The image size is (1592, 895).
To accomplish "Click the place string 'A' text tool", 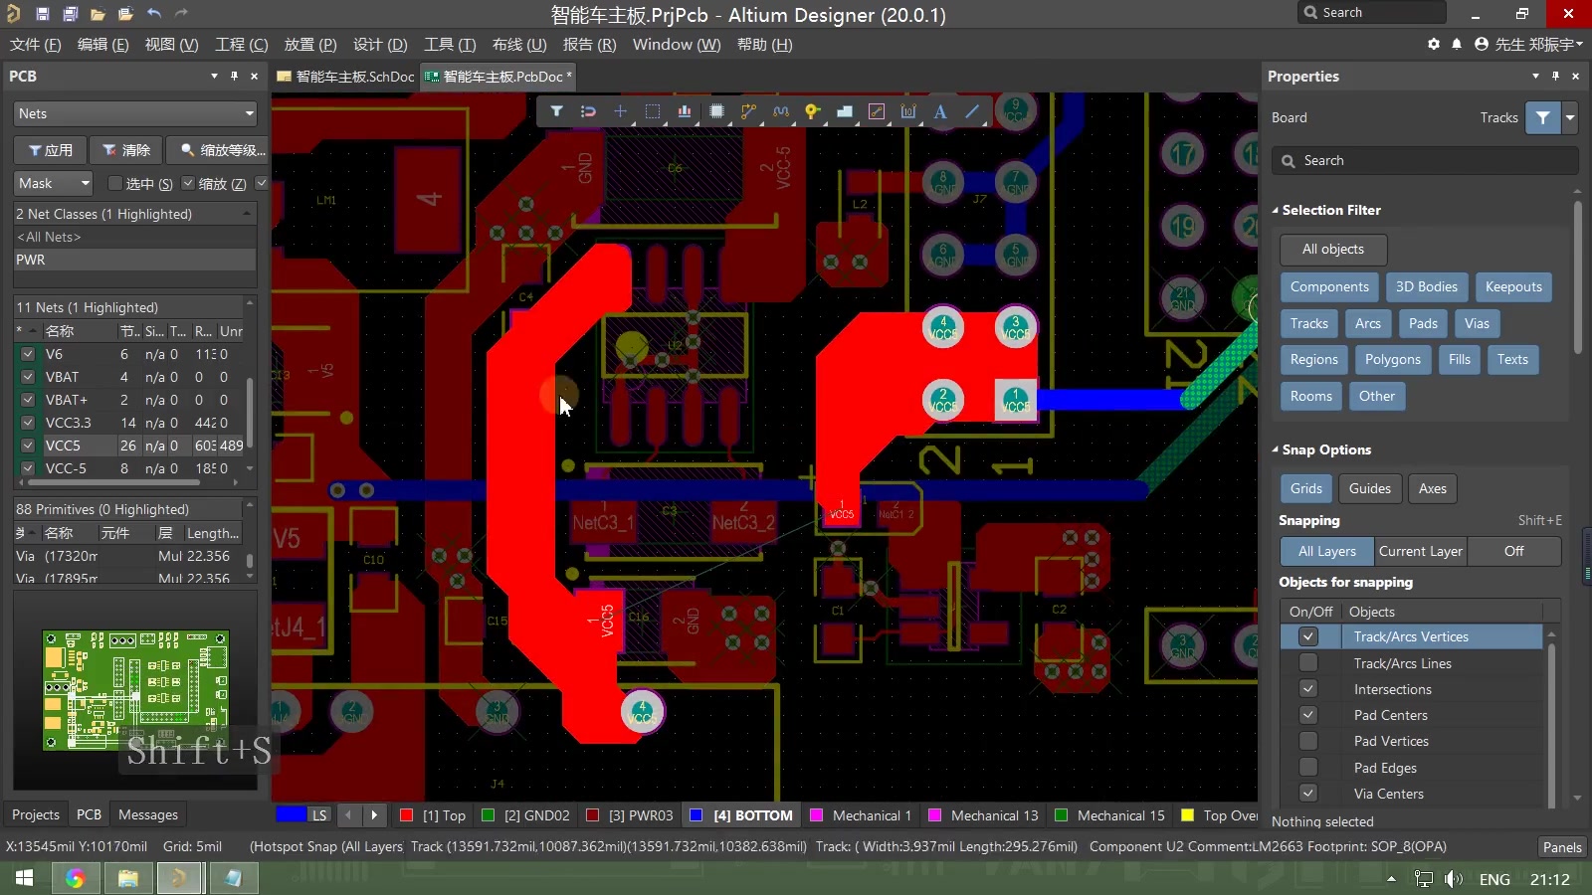I will [x=940, y=111].
